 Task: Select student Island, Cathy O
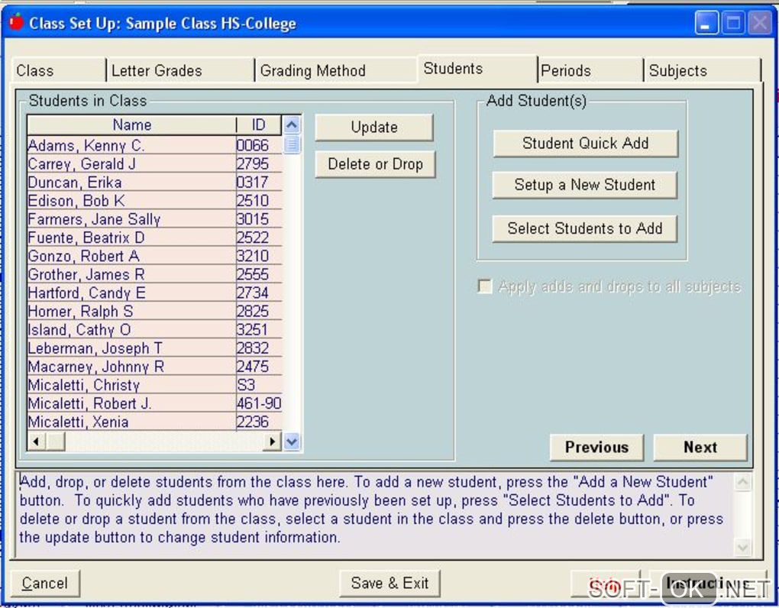pyautogui.click(x=131, y=329)
